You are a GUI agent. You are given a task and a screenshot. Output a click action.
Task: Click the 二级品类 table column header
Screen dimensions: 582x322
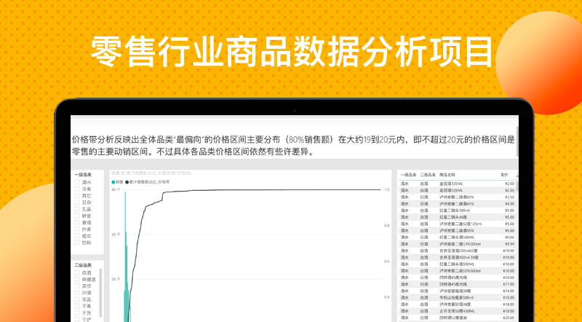(x=427, y=175)
